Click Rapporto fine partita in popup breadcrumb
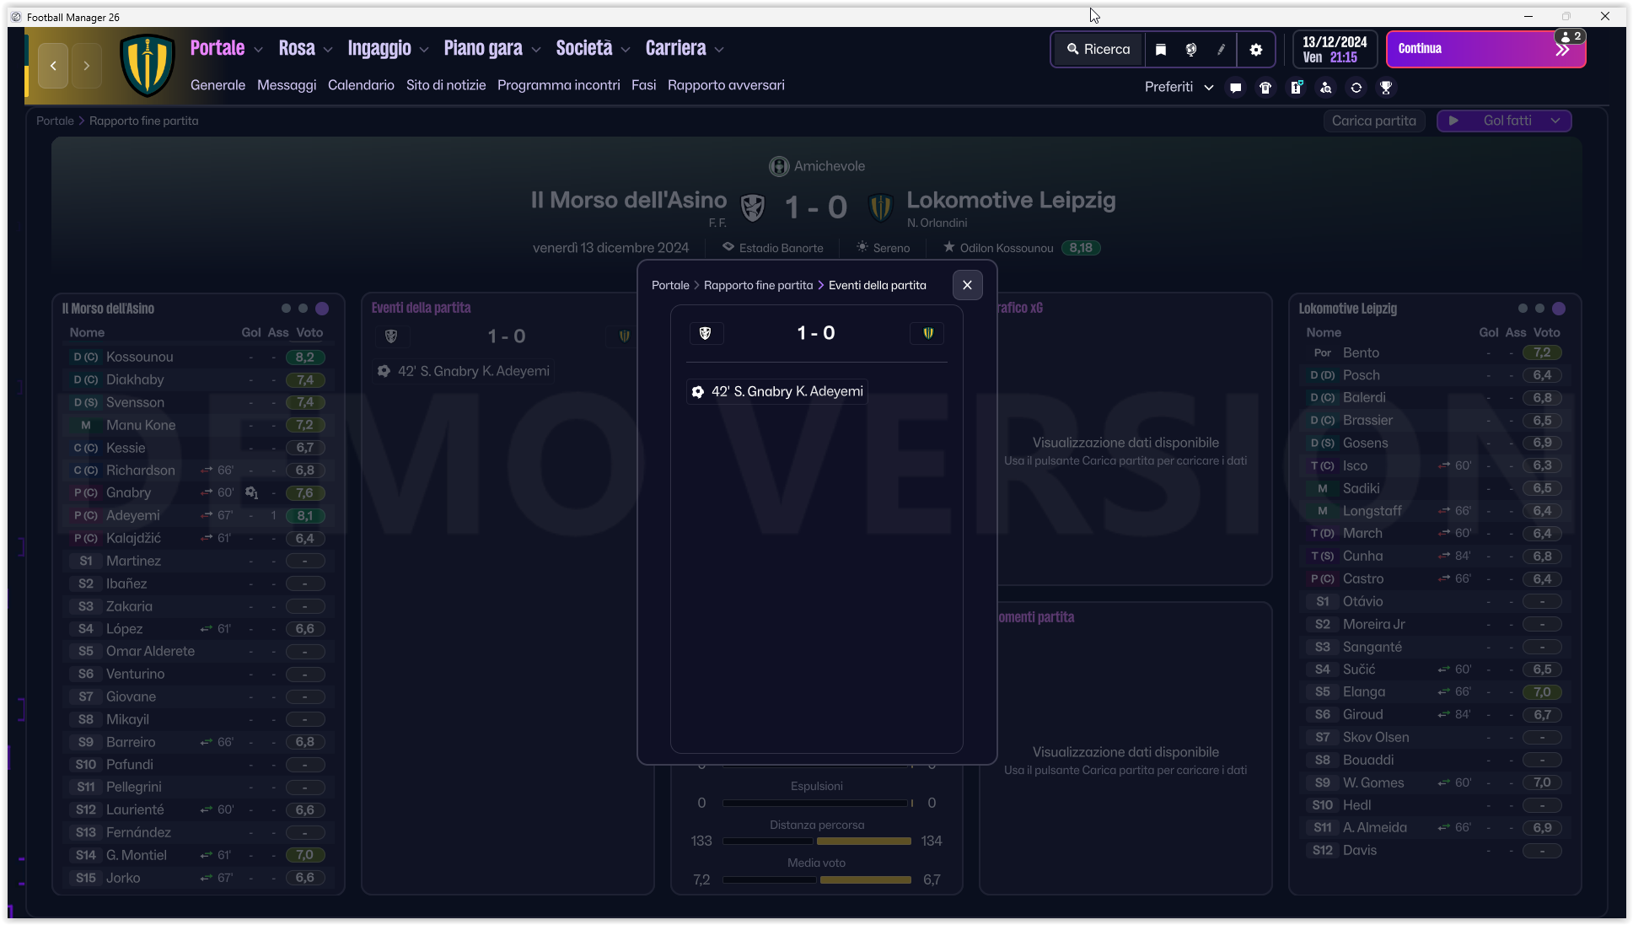 pyautogui.click(x=758, y=285)
